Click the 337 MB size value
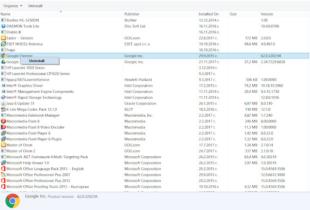This screenshot has height=210, width=310. click(251, 151)
